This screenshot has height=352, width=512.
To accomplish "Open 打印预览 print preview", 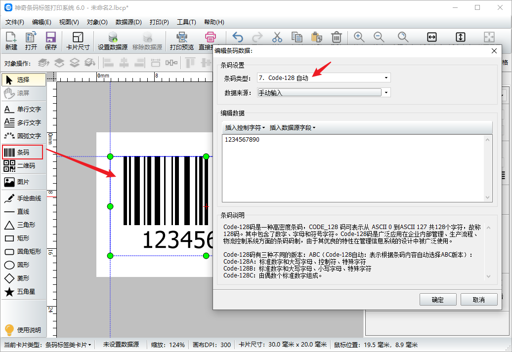I will [181, 41].
